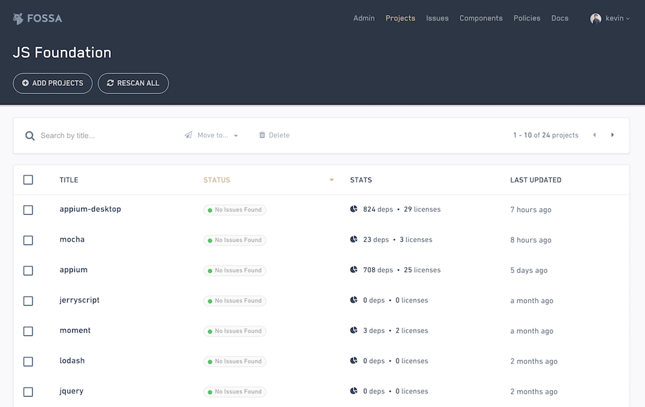Click the stats pie icon for appium-desktop

(x=353, y=209)
